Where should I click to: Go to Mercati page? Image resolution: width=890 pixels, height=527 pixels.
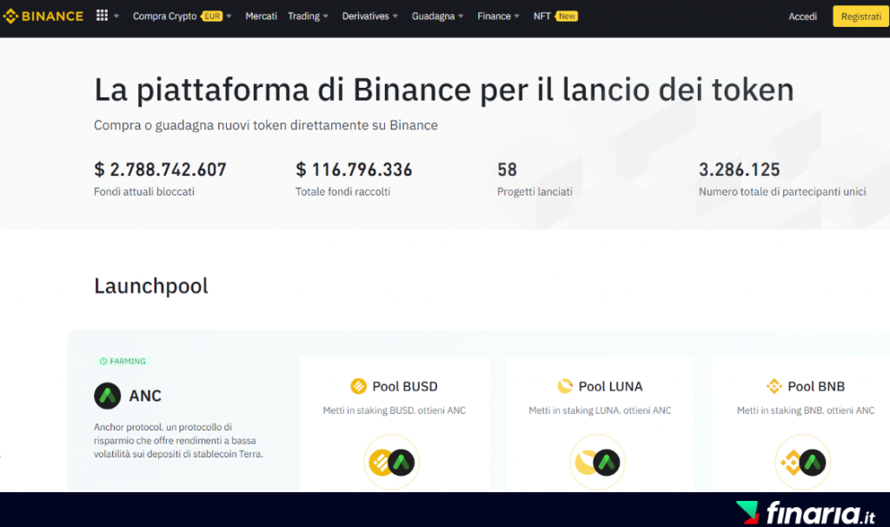[x=261, y=16]
